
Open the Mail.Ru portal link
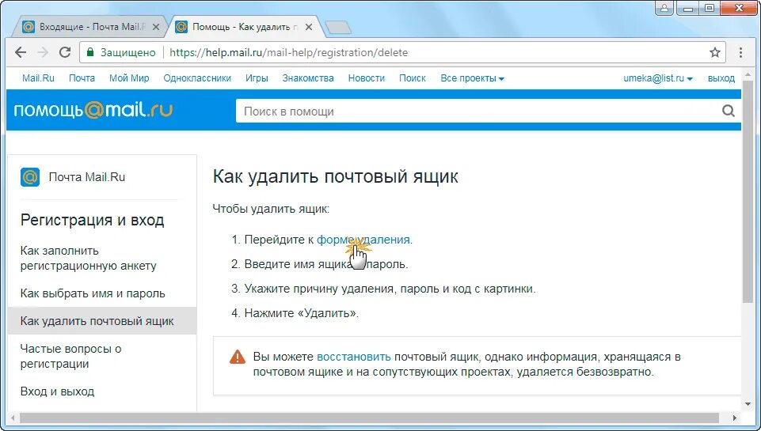point(38,78)
